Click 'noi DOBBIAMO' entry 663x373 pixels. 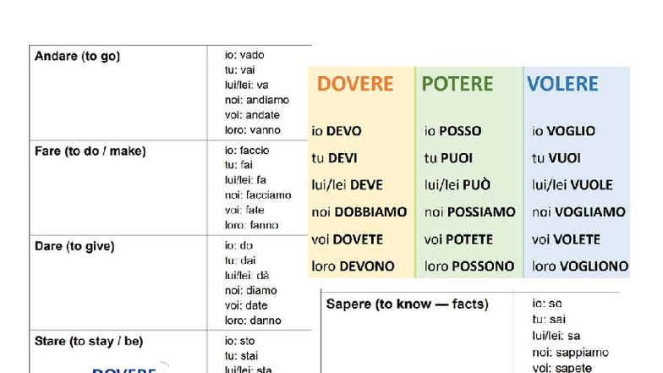pyautogui.click(x=359, y=212)
